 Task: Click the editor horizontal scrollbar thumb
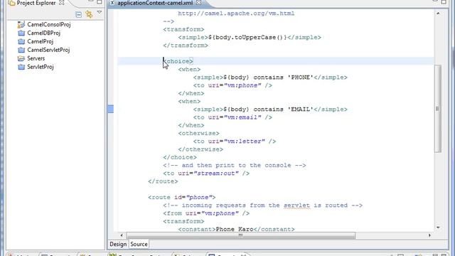click(x=241, y=235)
